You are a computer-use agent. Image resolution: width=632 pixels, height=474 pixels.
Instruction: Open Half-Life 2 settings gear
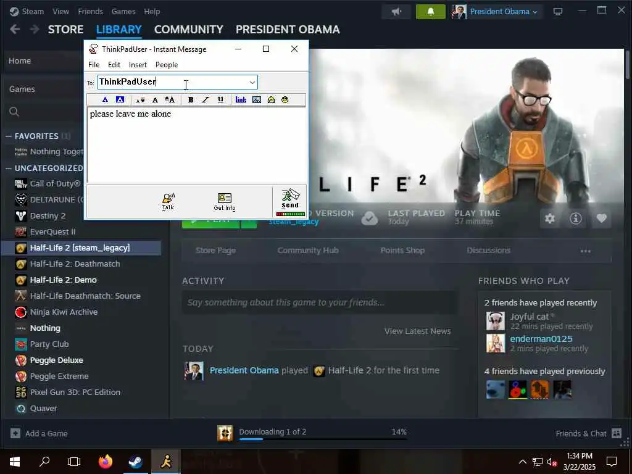pos(550,218)
